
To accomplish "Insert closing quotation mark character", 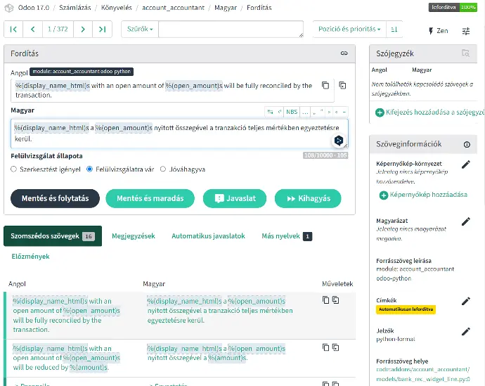I will tap(322, 112).
